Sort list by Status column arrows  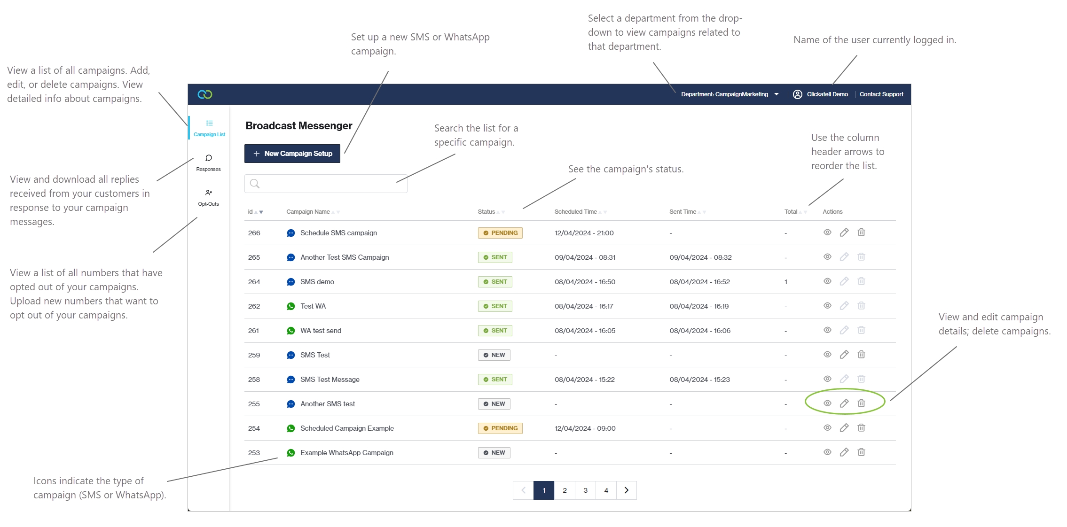coord(501,212)
